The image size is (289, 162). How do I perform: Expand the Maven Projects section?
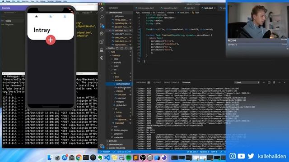(119, 148)
